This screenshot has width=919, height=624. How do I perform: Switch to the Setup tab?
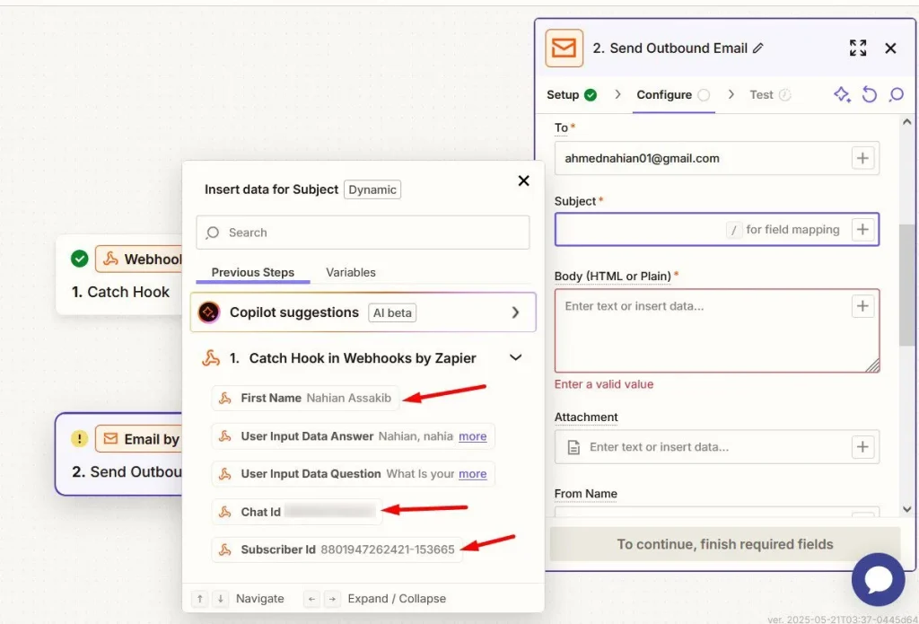pos(572,95)
